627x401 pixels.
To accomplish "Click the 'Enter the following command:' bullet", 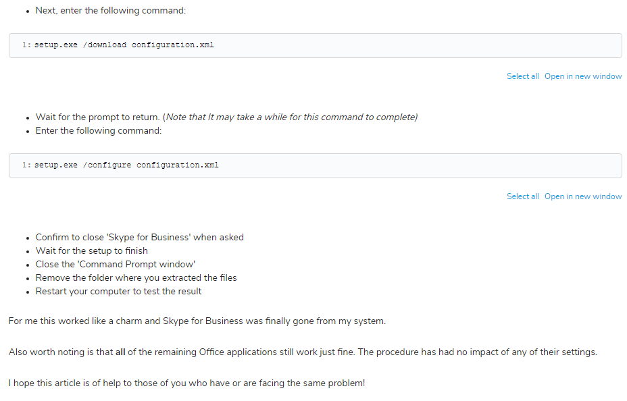I will tap(99, 130).
